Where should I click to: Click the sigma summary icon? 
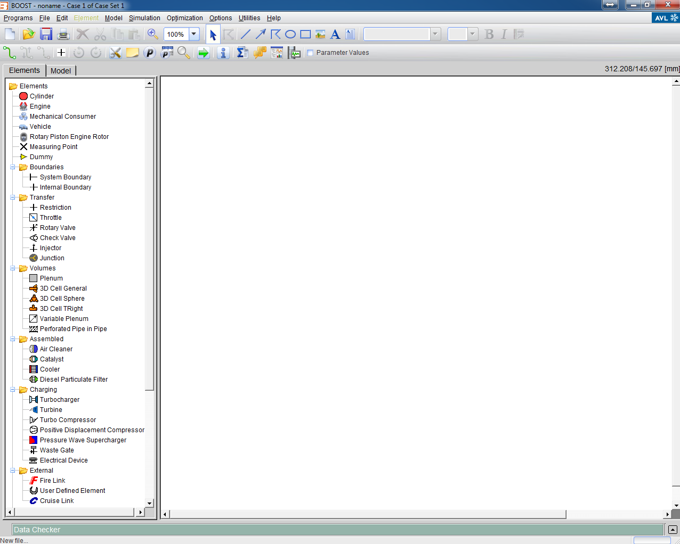point(242,53)
